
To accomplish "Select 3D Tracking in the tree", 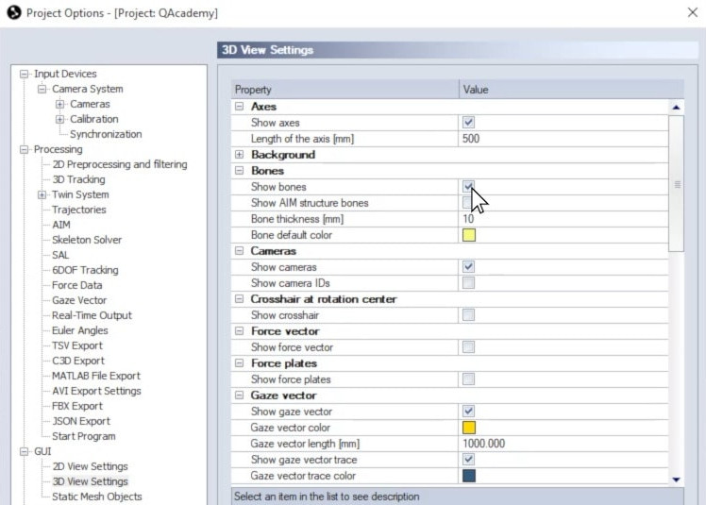I will click(78, 179).
